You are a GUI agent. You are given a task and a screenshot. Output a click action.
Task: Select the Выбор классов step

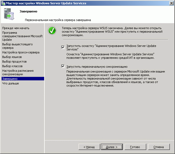(12, 66)
